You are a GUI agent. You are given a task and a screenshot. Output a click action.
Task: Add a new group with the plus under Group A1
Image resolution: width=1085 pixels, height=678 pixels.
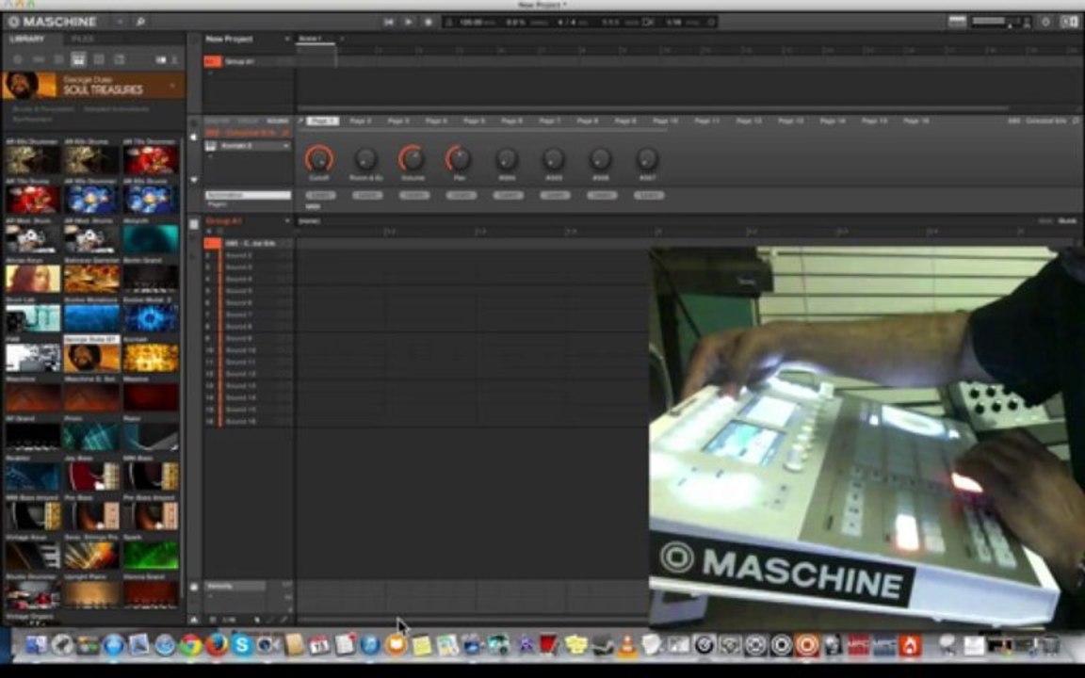click(x=211, y=73)
